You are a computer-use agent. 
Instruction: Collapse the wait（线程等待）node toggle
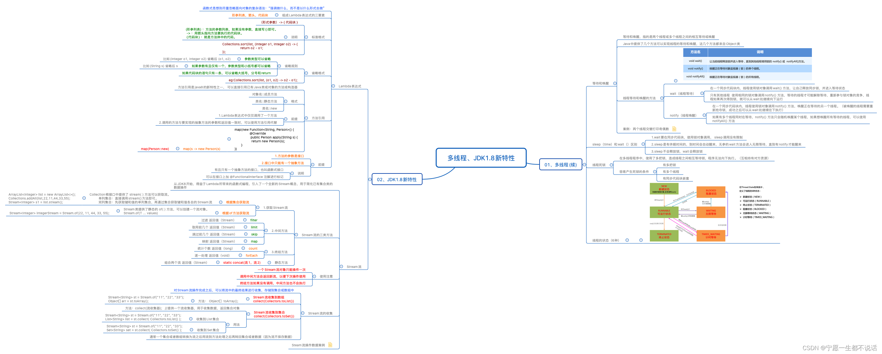(702, 93)
